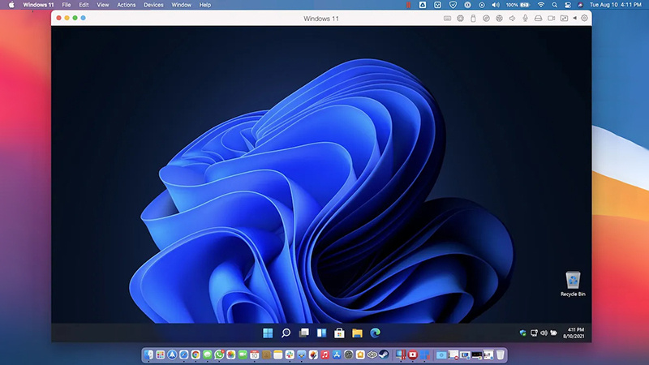
Task: Open WhatsApp from the Dock
Action: pos(219,354)
